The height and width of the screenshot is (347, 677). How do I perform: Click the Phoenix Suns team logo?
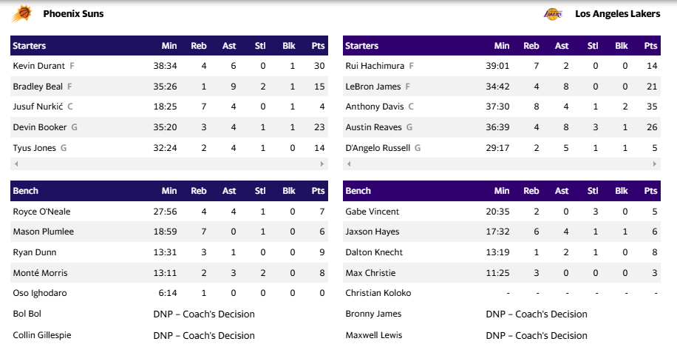point(23,13)
